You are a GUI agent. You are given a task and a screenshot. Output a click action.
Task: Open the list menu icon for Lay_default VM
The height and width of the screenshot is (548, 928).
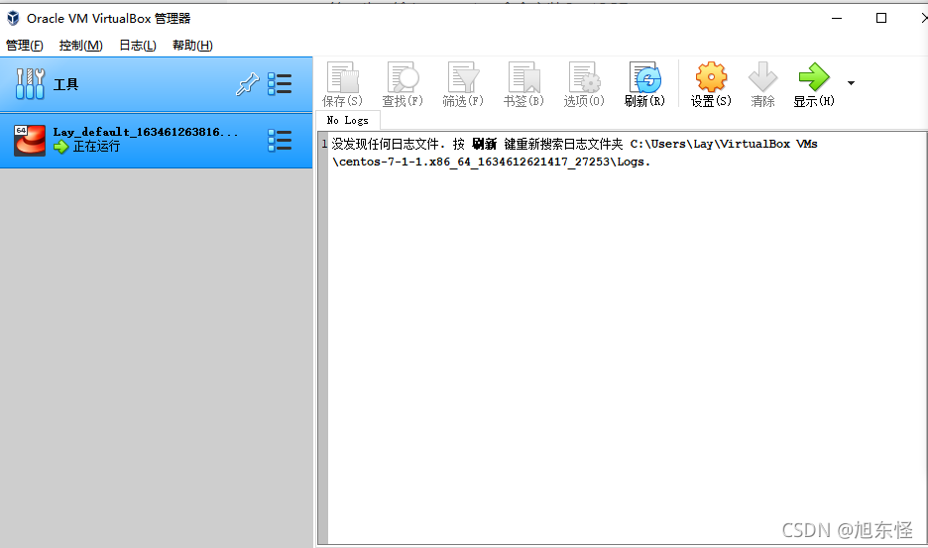click(280, 141)
